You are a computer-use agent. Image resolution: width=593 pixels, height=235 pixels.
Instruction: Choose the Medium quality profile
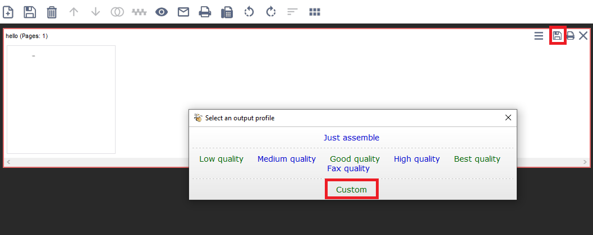[x=287, y=159]
